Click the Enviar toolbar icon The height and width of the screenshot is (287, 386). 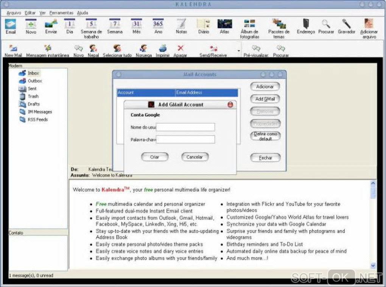[51, 27]
